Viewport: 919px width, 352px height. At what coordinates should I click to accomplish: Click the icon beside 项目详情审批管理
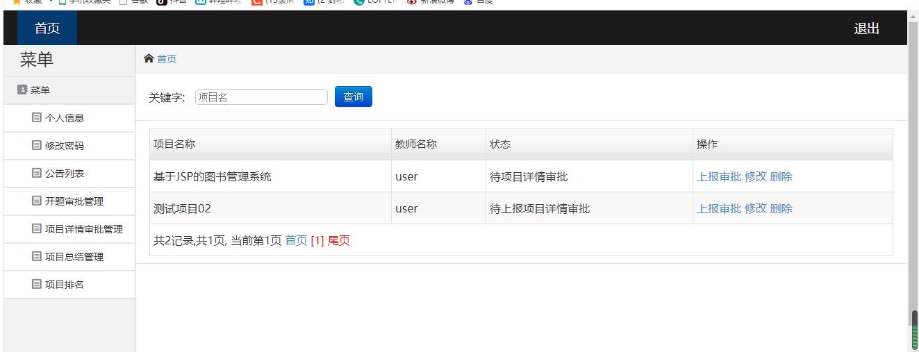pos(37,229)
